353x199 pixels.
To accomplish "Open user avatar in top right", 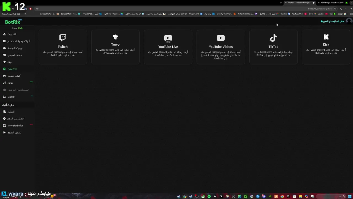I will (349, 21).
